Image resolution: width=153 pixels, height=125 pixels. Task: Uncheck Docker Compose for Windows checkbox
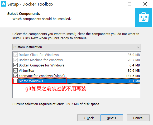(x=16, y=65)
